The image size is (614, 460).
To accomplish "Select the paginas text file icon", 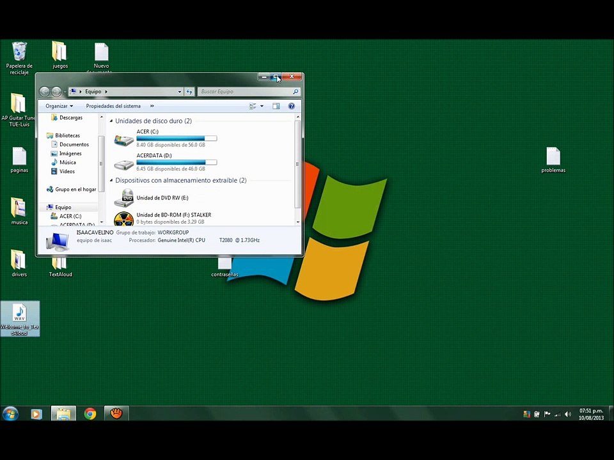I will click(x=19, y=160).
